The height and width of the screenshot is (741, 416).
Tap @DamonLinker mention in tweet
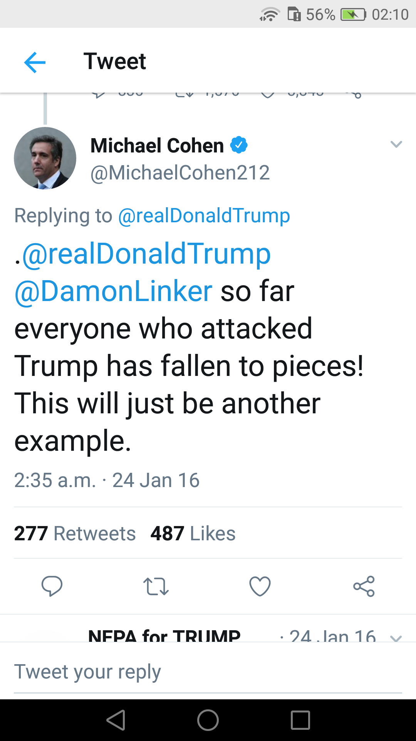point(113,291)
